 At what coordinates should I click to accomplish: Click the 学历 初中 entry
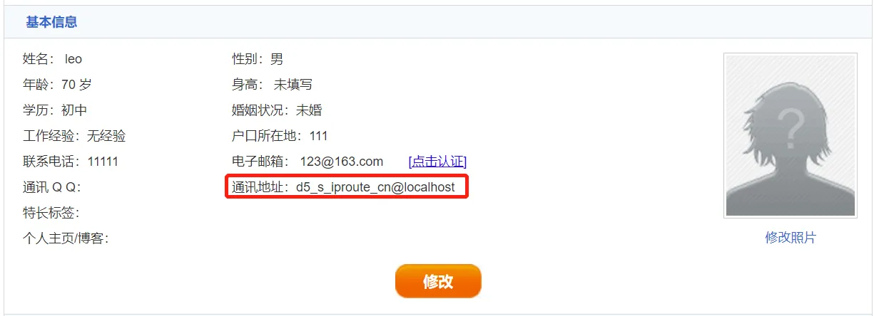(55, 110)
